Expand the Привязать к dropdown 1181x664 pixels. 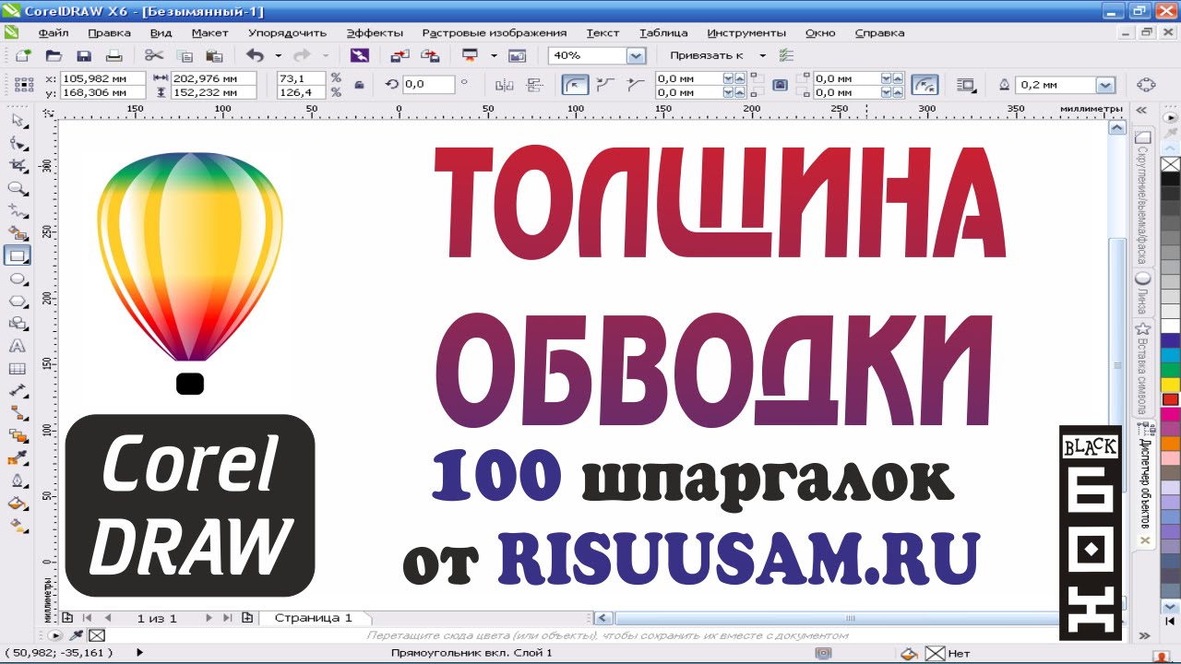click(762, 55)
